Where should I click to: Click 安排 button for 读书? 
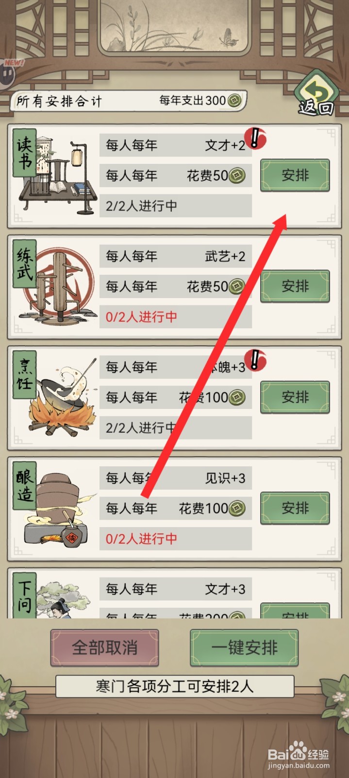click(295, 175)
